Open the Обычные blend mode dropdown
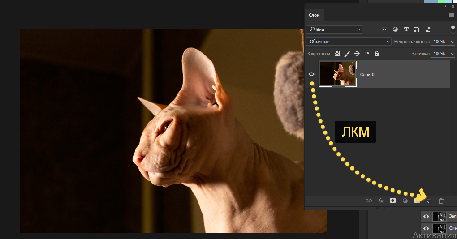457x239 pixels. (349, 41)
